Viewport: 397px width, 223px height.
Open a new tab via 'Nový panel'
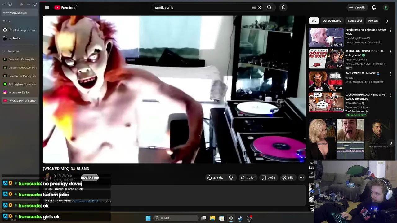coord(20,51)
